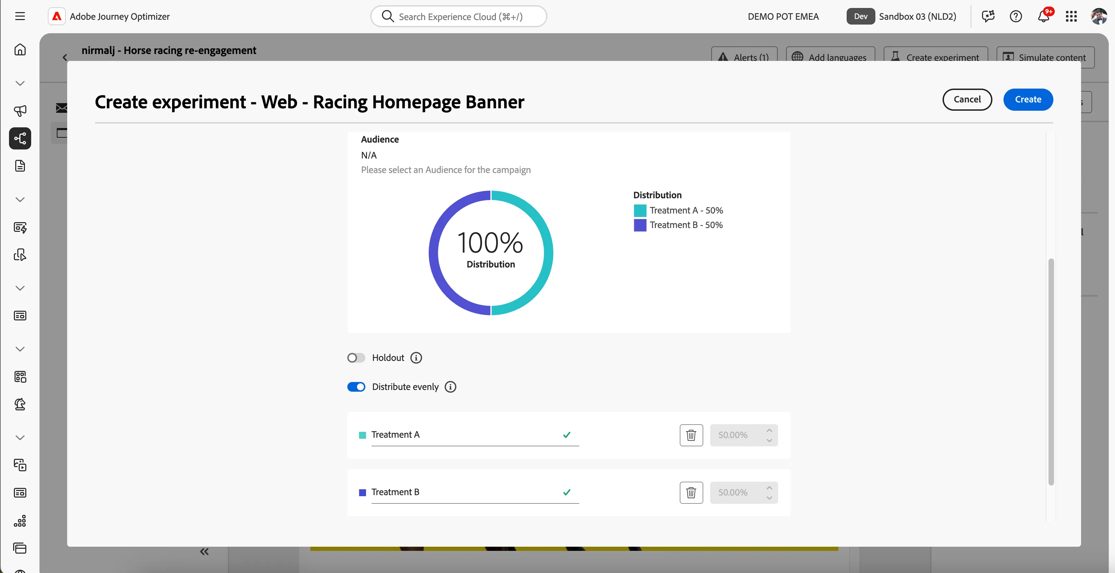The image size is (1115, 573).
Task: Click Treatment A name field
Action: (x=475, y=435)
